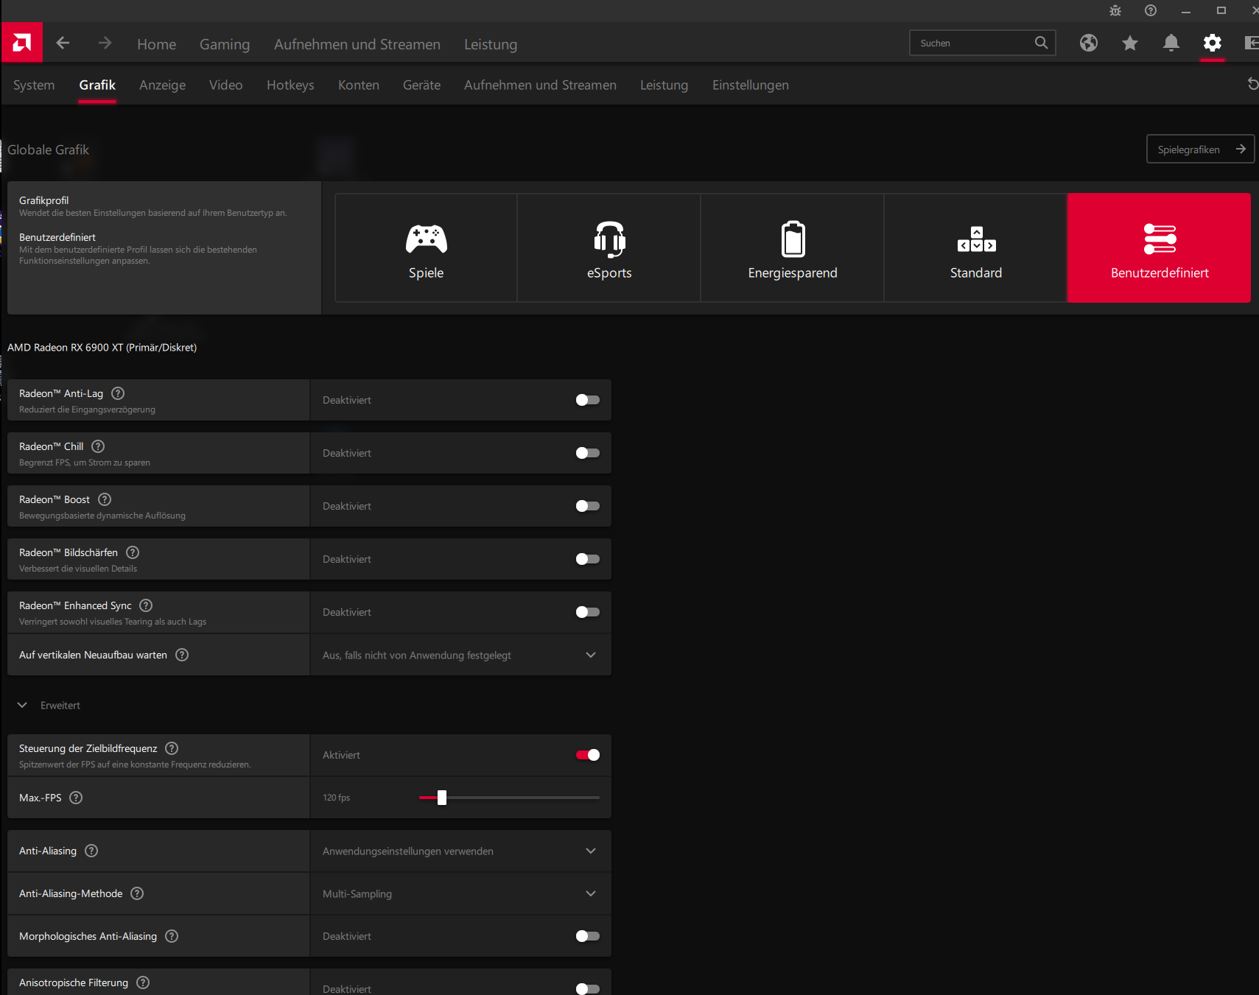Open the vertical refresh wait dropdown
The width and height of the screenshot is (1259, 995).
tap(460, 655)
